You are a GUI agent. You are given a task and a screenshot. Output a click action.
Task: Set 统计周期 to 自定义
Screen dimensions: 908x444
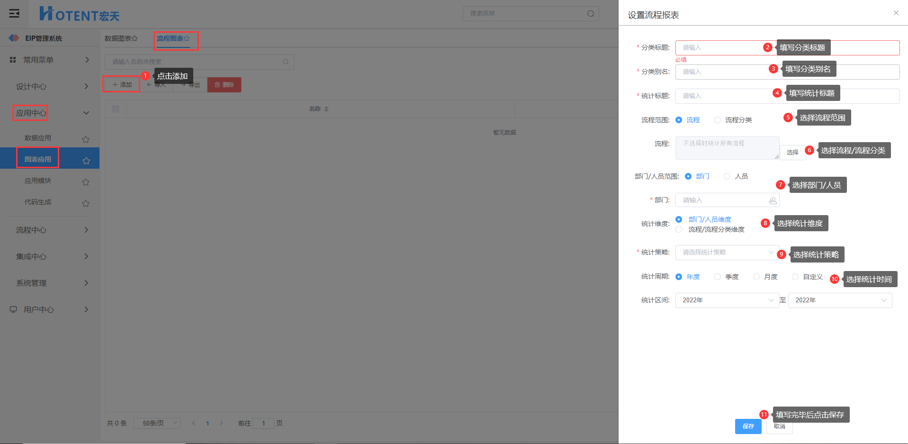[795, 277]
